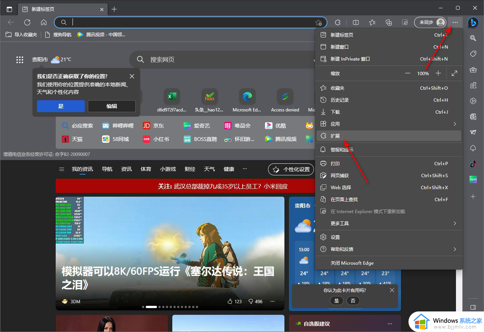Open the Collections toolbar icon
This screenshot has width=484, height=332.
tap(389, 22)
